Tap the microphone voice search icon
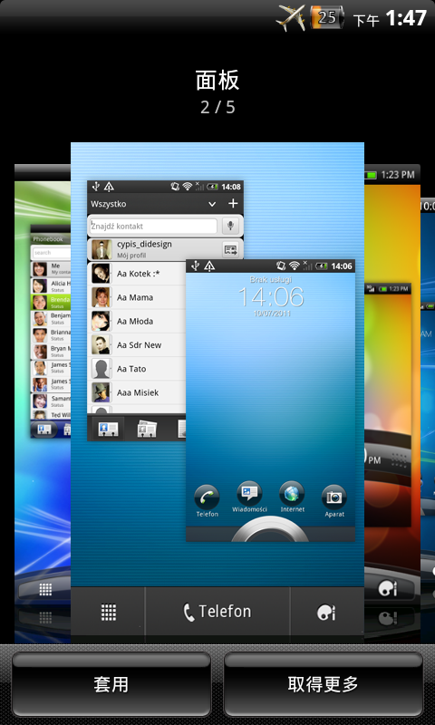The height and width of the screenshot is (725, 435). click(230, 226)
